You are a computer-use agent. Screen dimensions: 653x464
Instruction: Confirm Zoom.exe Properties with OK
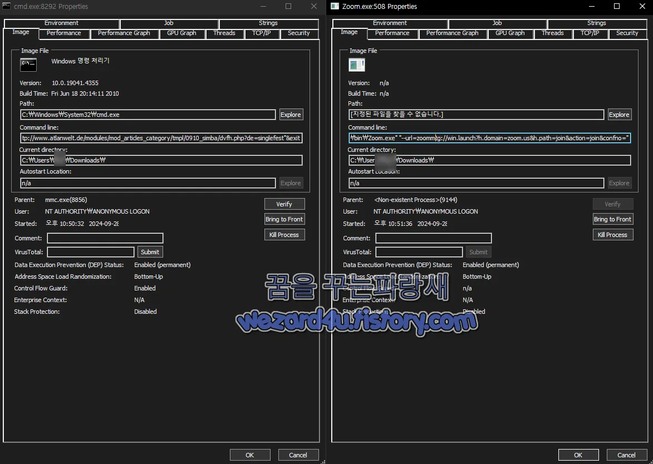(578, 455)
